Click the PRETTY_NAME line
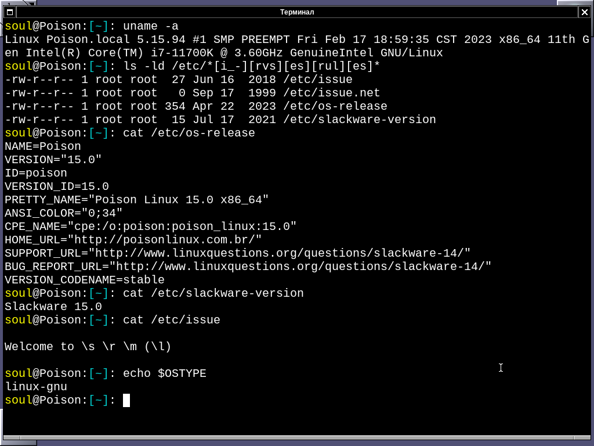Viewport: 594px width, 446px height. [137, 200]
